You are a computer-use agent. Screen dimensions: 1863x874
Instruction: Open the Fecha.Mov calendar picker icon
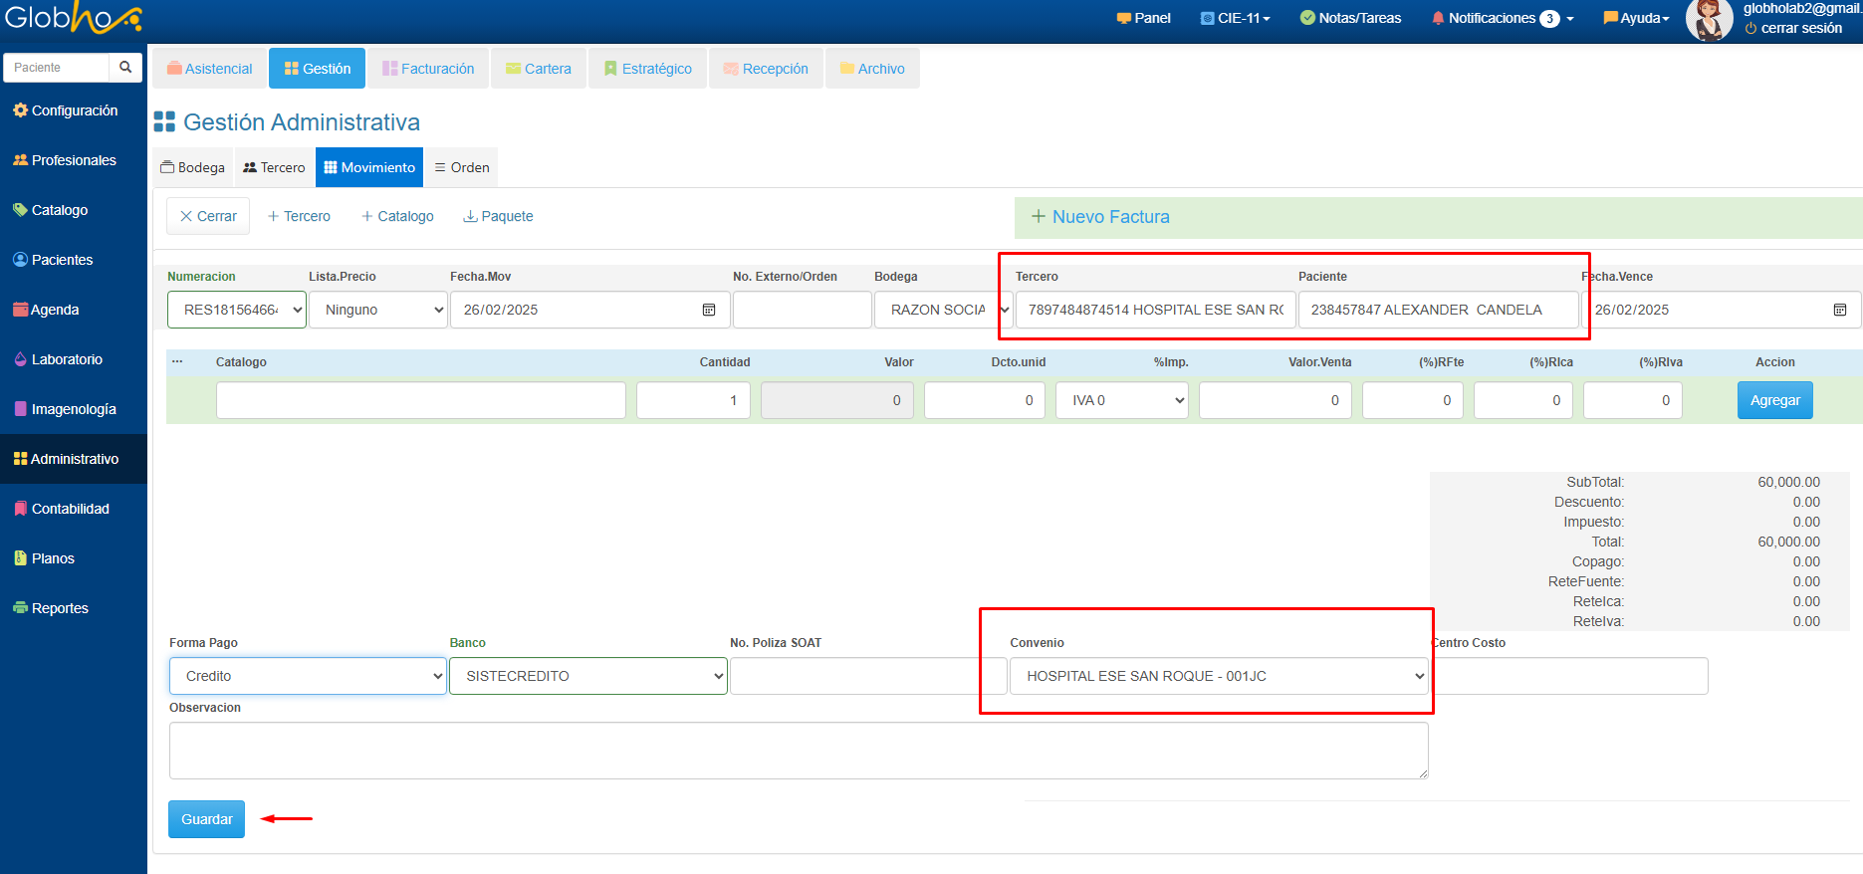[709, 310]
